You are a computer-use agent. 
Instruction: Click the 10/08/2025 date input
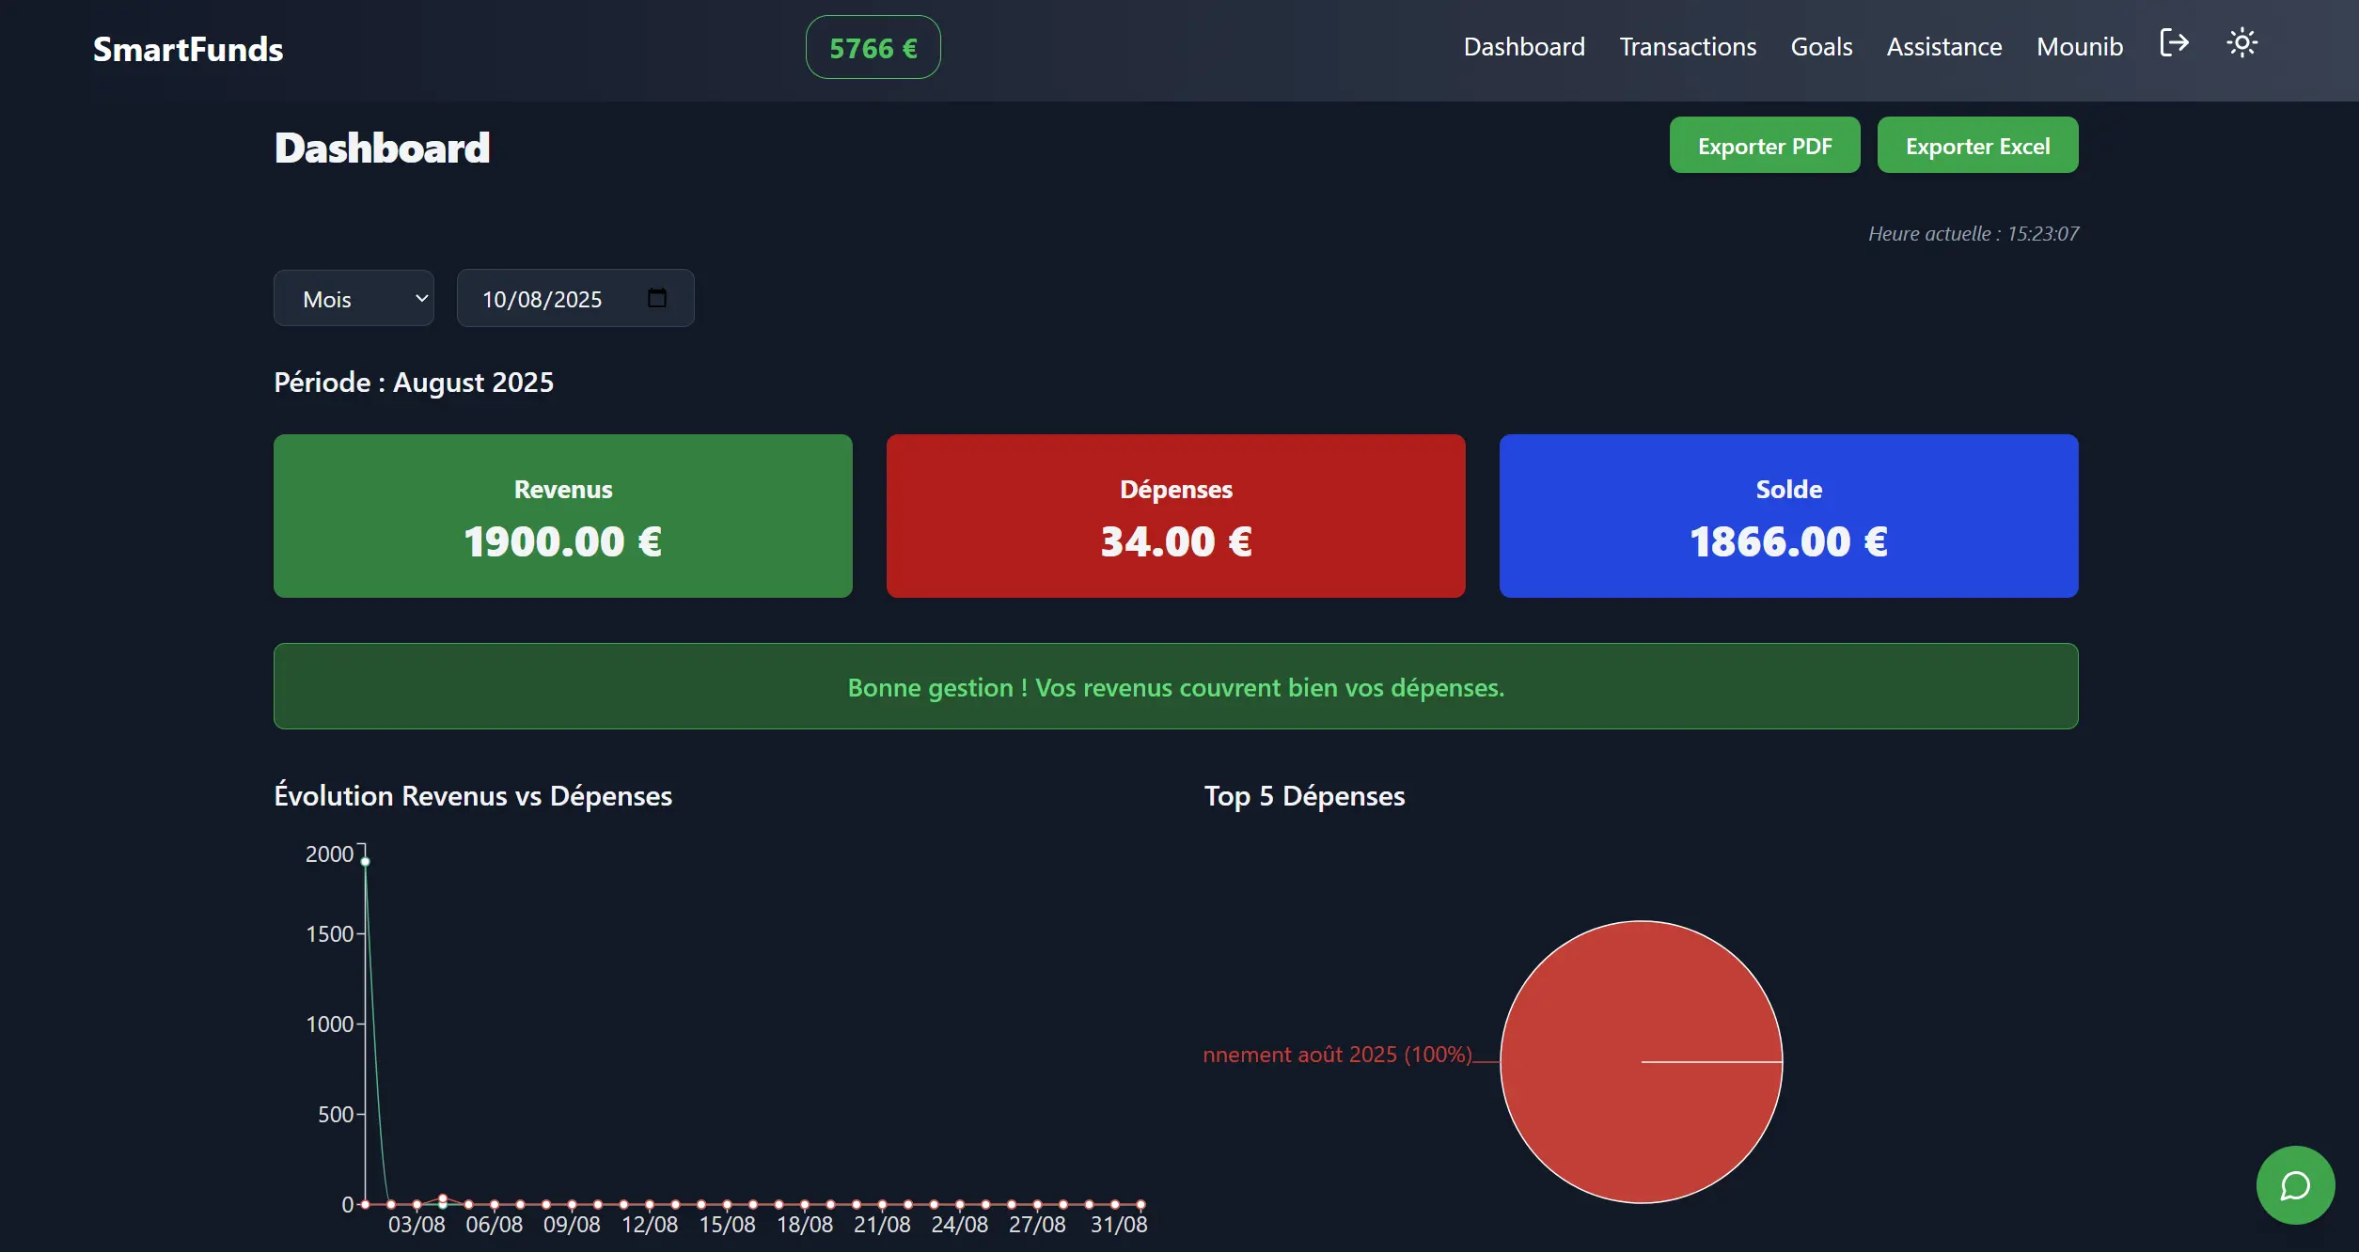[x=543, y=299]
